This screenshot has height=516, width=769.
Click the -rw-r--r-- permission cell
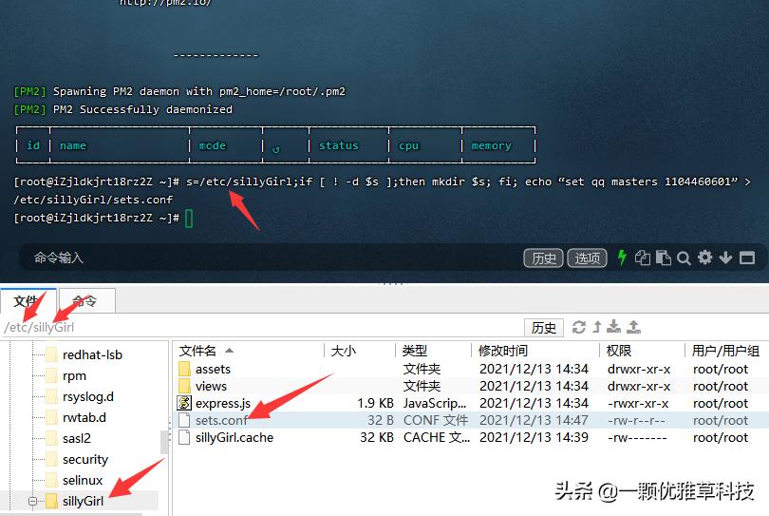click(x=636, y=420)
